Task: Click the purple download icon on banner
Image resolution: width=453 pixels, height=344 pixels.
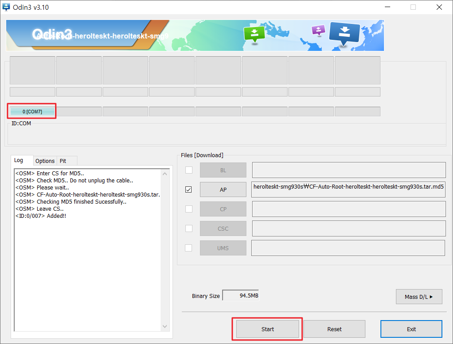Action: click(319, 30)
